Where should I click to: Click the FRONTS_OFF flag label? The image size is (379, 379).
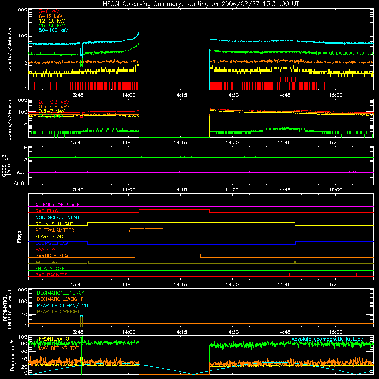50,268
